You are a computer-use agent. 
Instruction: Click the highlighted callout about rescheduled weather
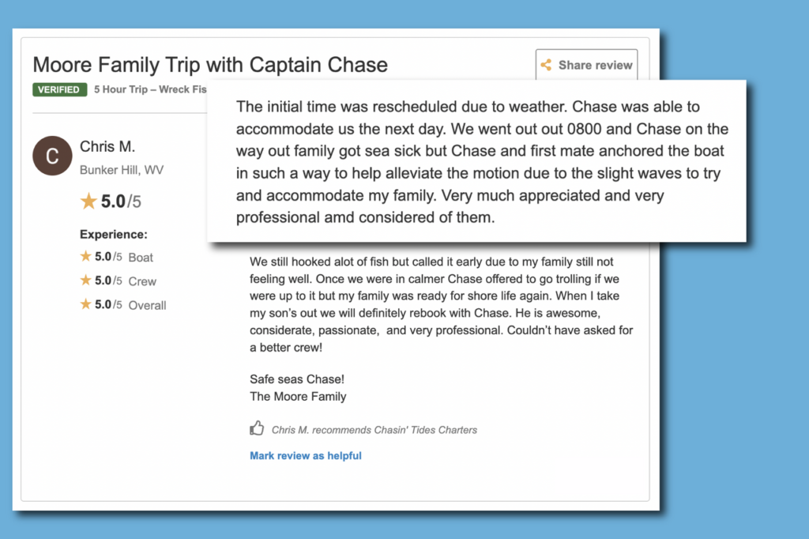click(x=476, y=162)
